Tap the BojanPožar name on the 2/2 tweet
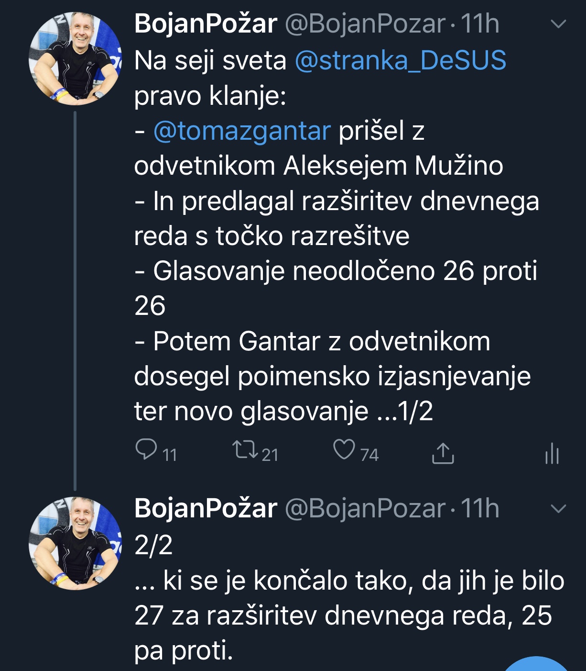This screenshot has height=671, width=586. [206, 508]
